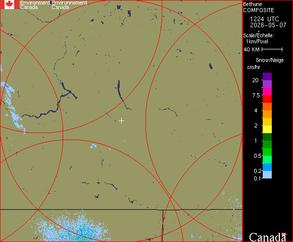
Task: Click the white crosshair radar center marker
Action: click(x=121, y=121)
